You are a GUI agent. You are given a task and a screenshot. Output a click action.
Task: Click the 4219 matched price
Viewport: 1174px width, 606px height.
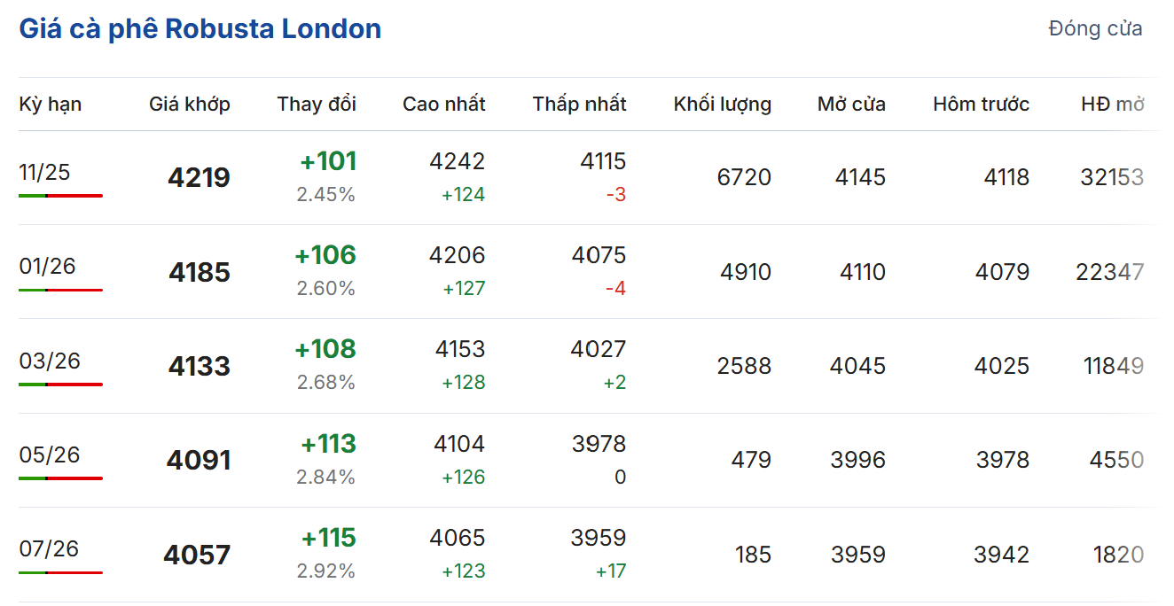coord(199,178)
